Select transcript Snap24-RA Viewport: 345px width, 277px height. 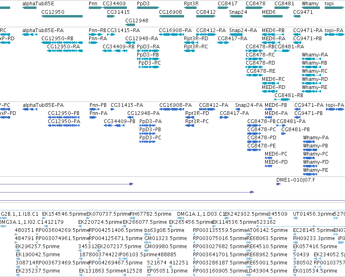click(x=243, y=30)
